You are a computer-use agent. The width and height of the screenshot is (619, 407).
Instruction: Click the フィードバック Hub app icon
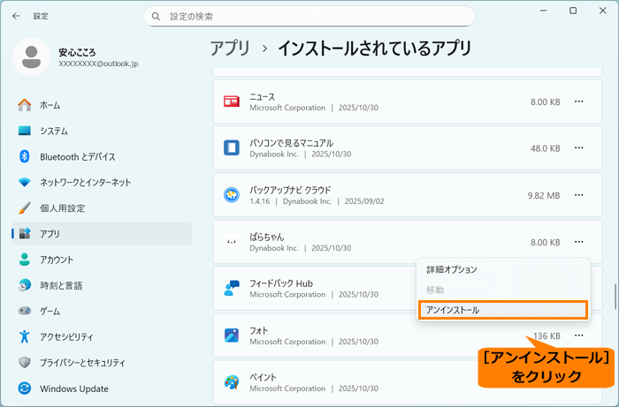pos(232,289)
